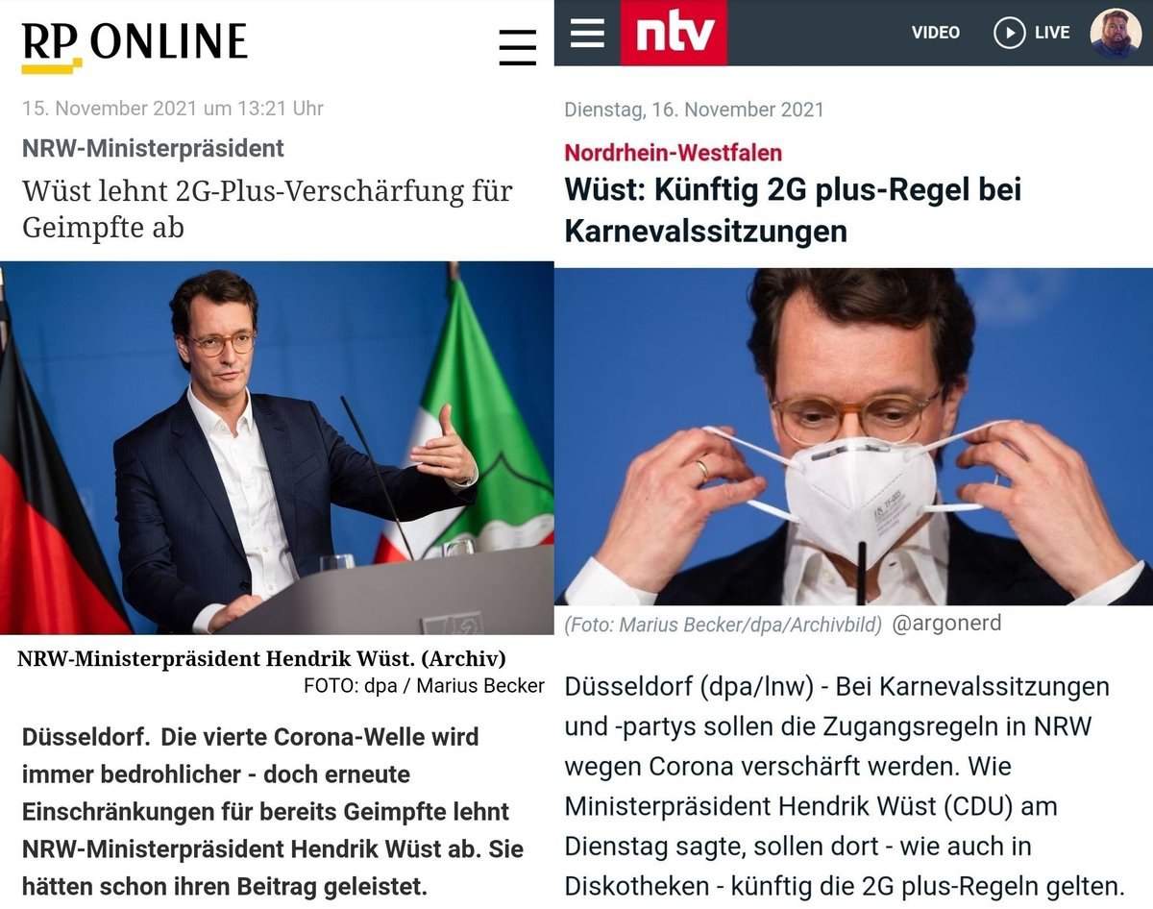
Task: Open the user profile avatar
Action: (x=1116, y=33)
